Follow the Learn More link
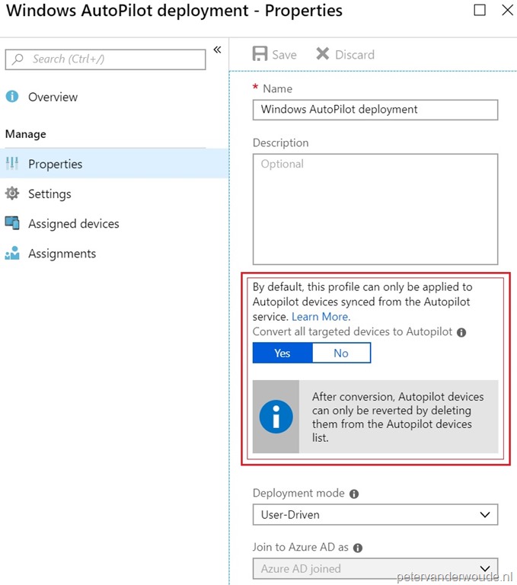Screen dimensions: 517x585 pos(321,317)
